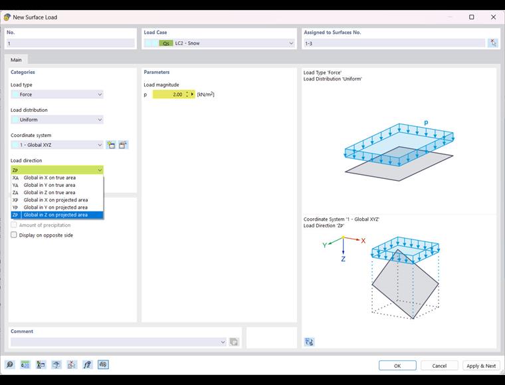The height and width of the screenshot is (385, 505).
Task: Click the Qs color tag in Load Case
Action: point(166,43)
